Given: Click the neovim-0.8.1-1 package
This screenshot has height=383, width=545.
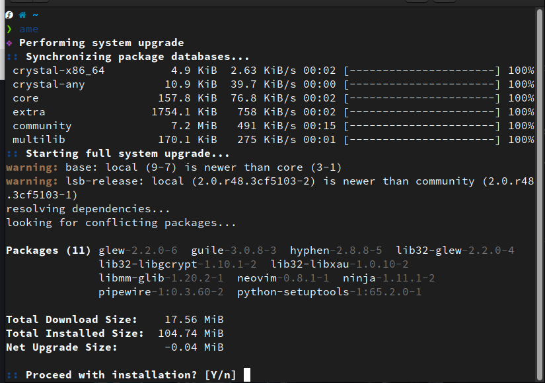Looking at the screenshot, I should pyautogui.click(x=283, y=278).
